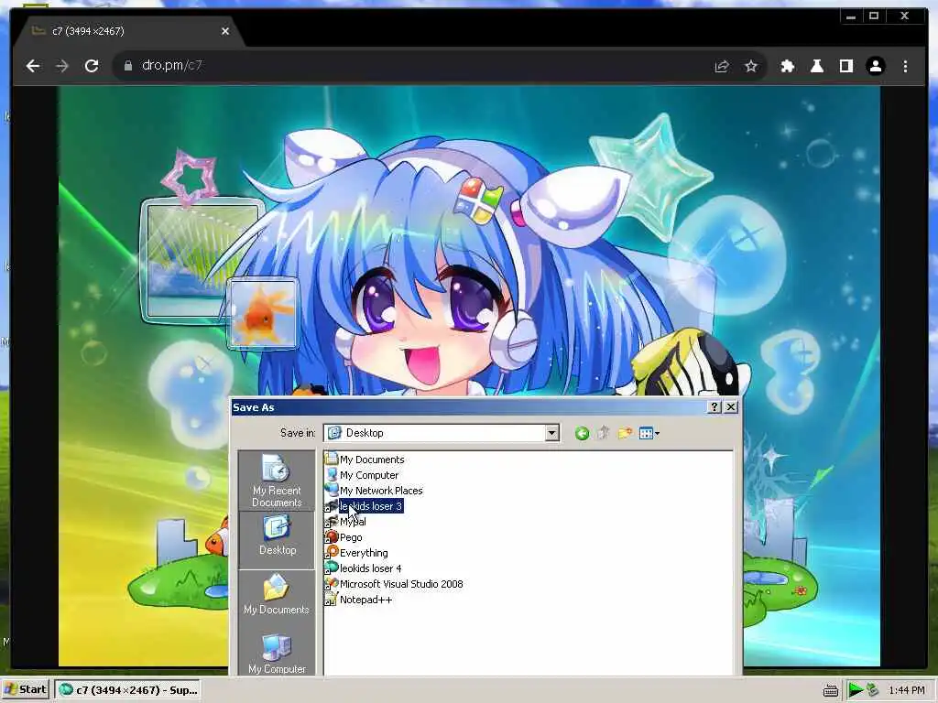Select My Computer in the places bar
The image size is (938, 703).
pos(277,654)
